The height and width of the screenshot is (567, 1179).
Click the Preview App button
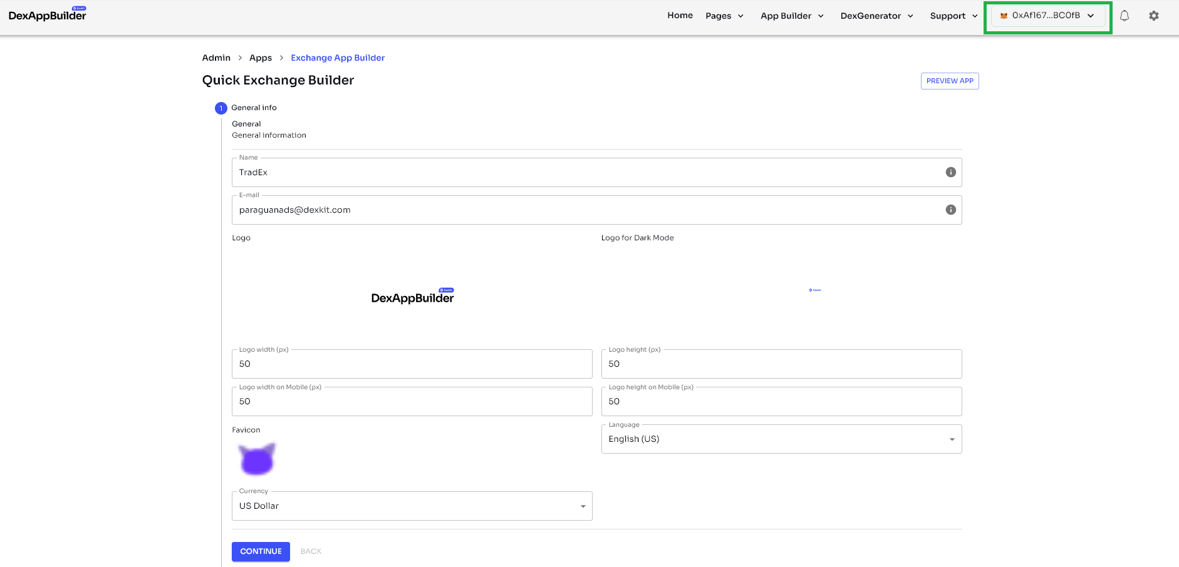[949, 81]
